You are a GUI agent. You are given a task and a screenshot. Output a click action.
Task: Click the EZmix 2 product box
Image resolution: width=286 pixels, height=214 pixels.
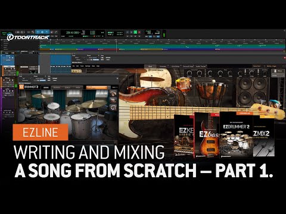pyautogui.click(x=263, y=136)
